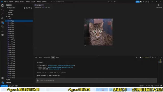Image resolution: width=163 pixels, height=92 pixels.
Task: Add a new terminal with plus
Action: point(136,57)
